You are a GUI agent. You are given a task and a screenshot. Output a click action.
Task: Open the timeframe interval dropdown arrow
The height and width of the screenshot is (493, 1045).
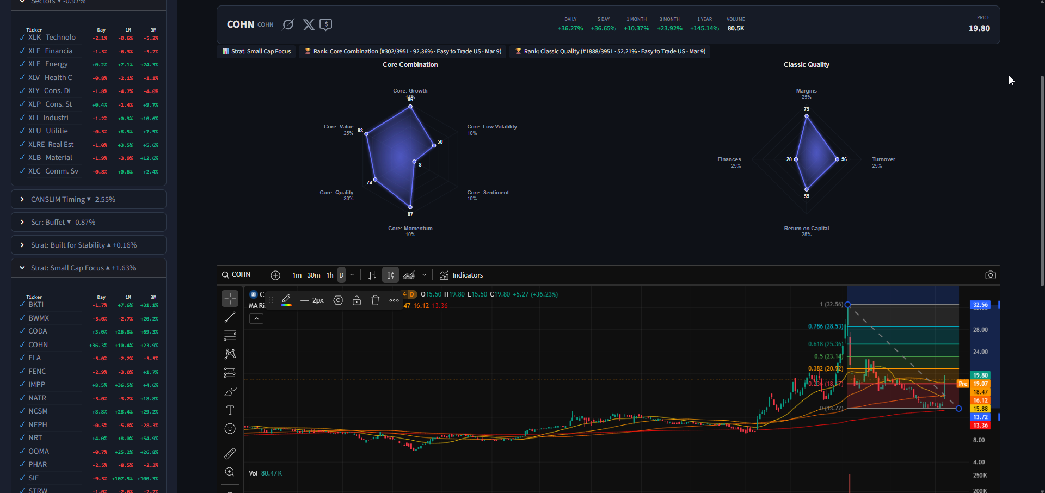pos(352,275)
